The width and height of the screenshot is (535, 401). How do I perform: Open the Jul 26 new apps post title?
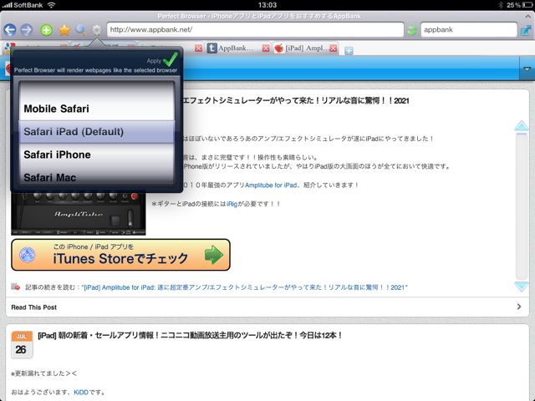point(190,336)
